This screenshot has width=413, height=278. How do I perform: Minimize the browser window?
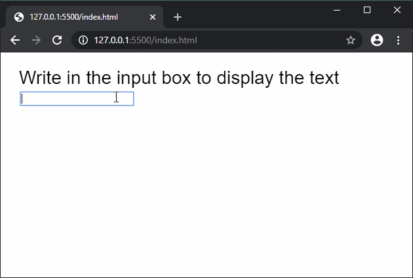tap(337, 9)
